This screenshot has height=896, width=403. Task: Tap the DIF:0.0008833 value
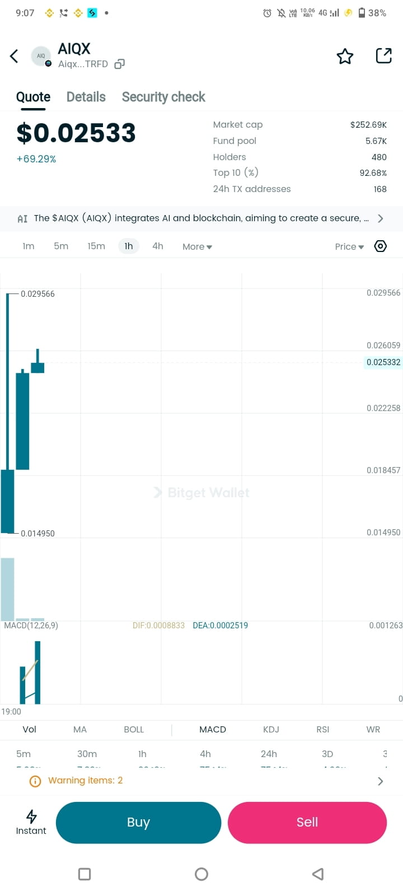[158, 626]
